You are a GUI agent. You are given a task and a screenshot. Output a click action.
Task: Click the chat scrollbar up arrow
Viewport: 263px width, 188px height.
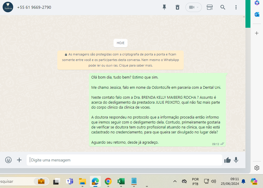tap(244, 17)
